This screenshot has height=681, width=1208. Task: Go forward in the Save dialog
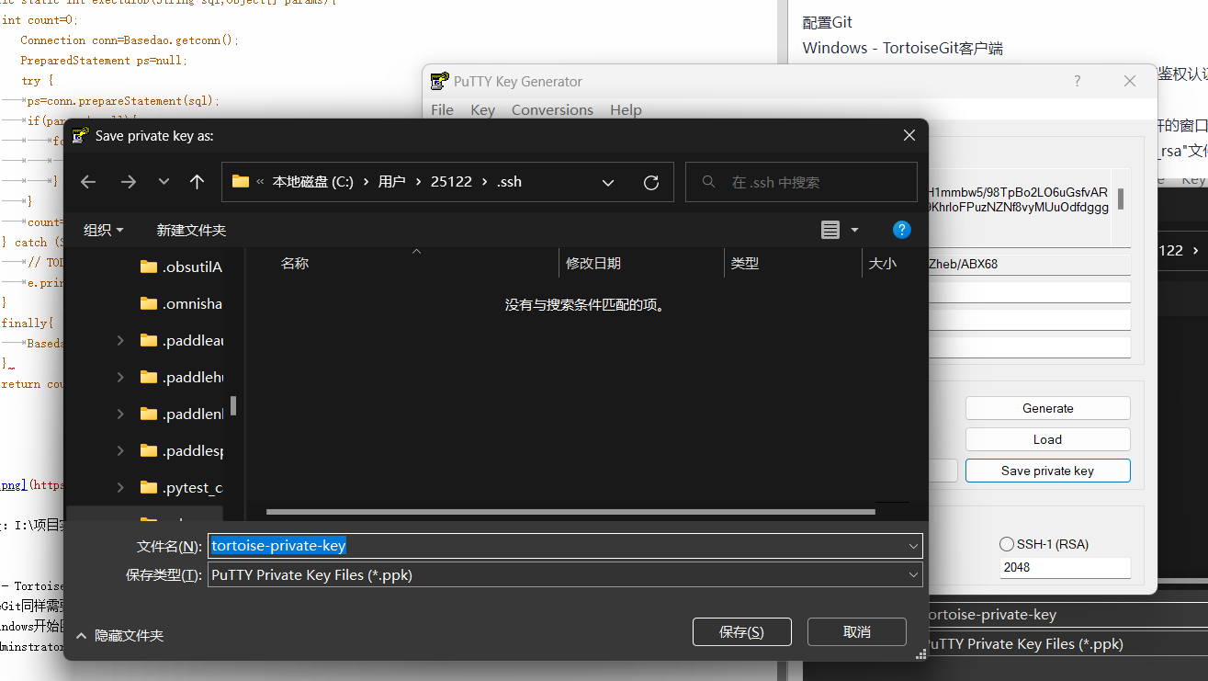tap(129, 182)
